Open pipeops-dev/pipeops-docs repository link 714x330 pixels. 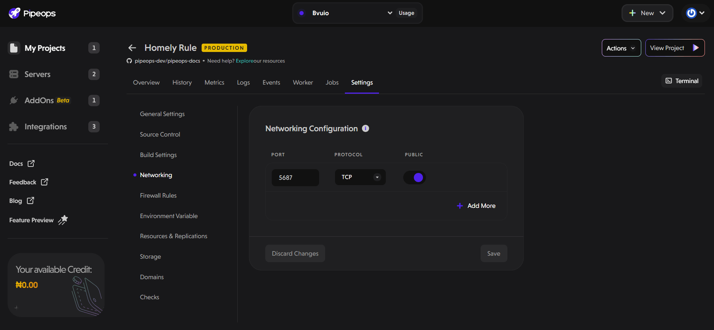click(167, 61)
